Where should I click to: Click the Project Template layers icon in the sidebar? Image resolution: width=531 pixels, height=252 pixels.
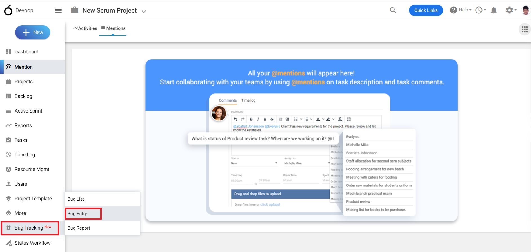pyautogui.click(x=8, y=199)
